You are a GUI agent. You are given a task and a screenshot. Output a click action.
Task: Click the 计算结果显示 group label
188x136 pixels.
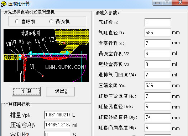pyautogui.click(x=17, y=104)
